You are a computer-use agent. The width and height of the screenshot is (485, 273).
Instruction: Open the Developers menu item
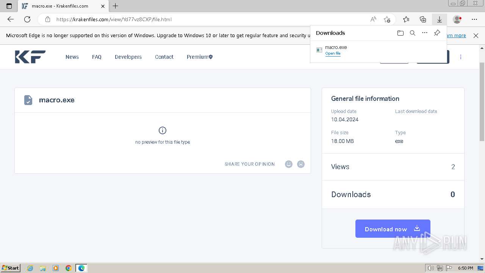click(x=128, y=57)
